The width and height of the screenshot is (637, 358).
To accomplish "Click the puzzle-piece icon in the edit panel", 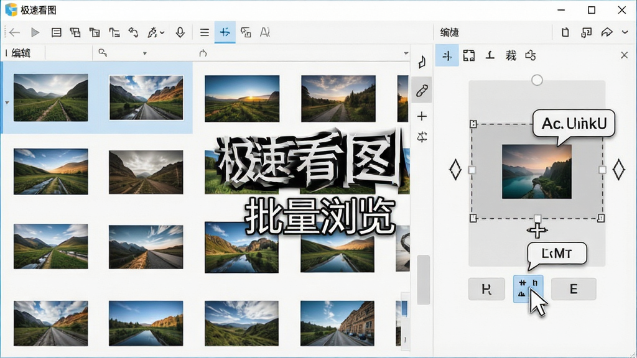I will coord(531,55).
